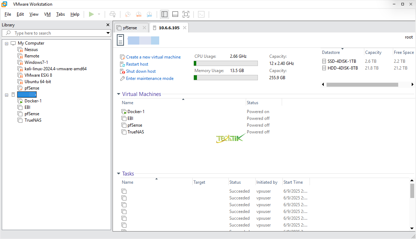The height and width of the screenshot is (239, 416).
Task: Click Restart host link
Action: coord(137,64)
